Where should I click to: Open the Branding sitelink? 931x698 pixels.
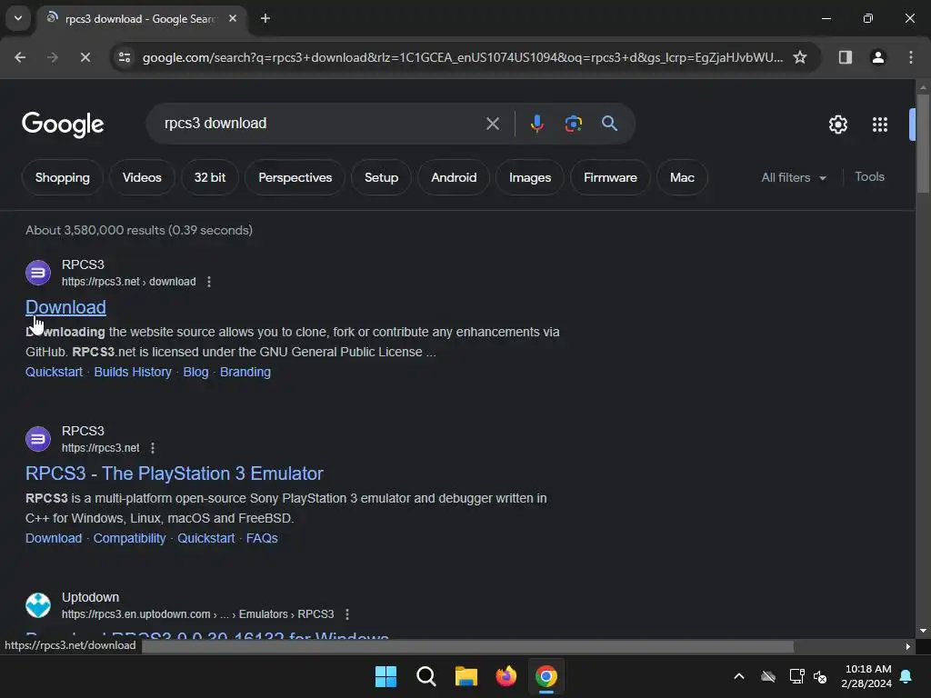click(x=245, y=372)
